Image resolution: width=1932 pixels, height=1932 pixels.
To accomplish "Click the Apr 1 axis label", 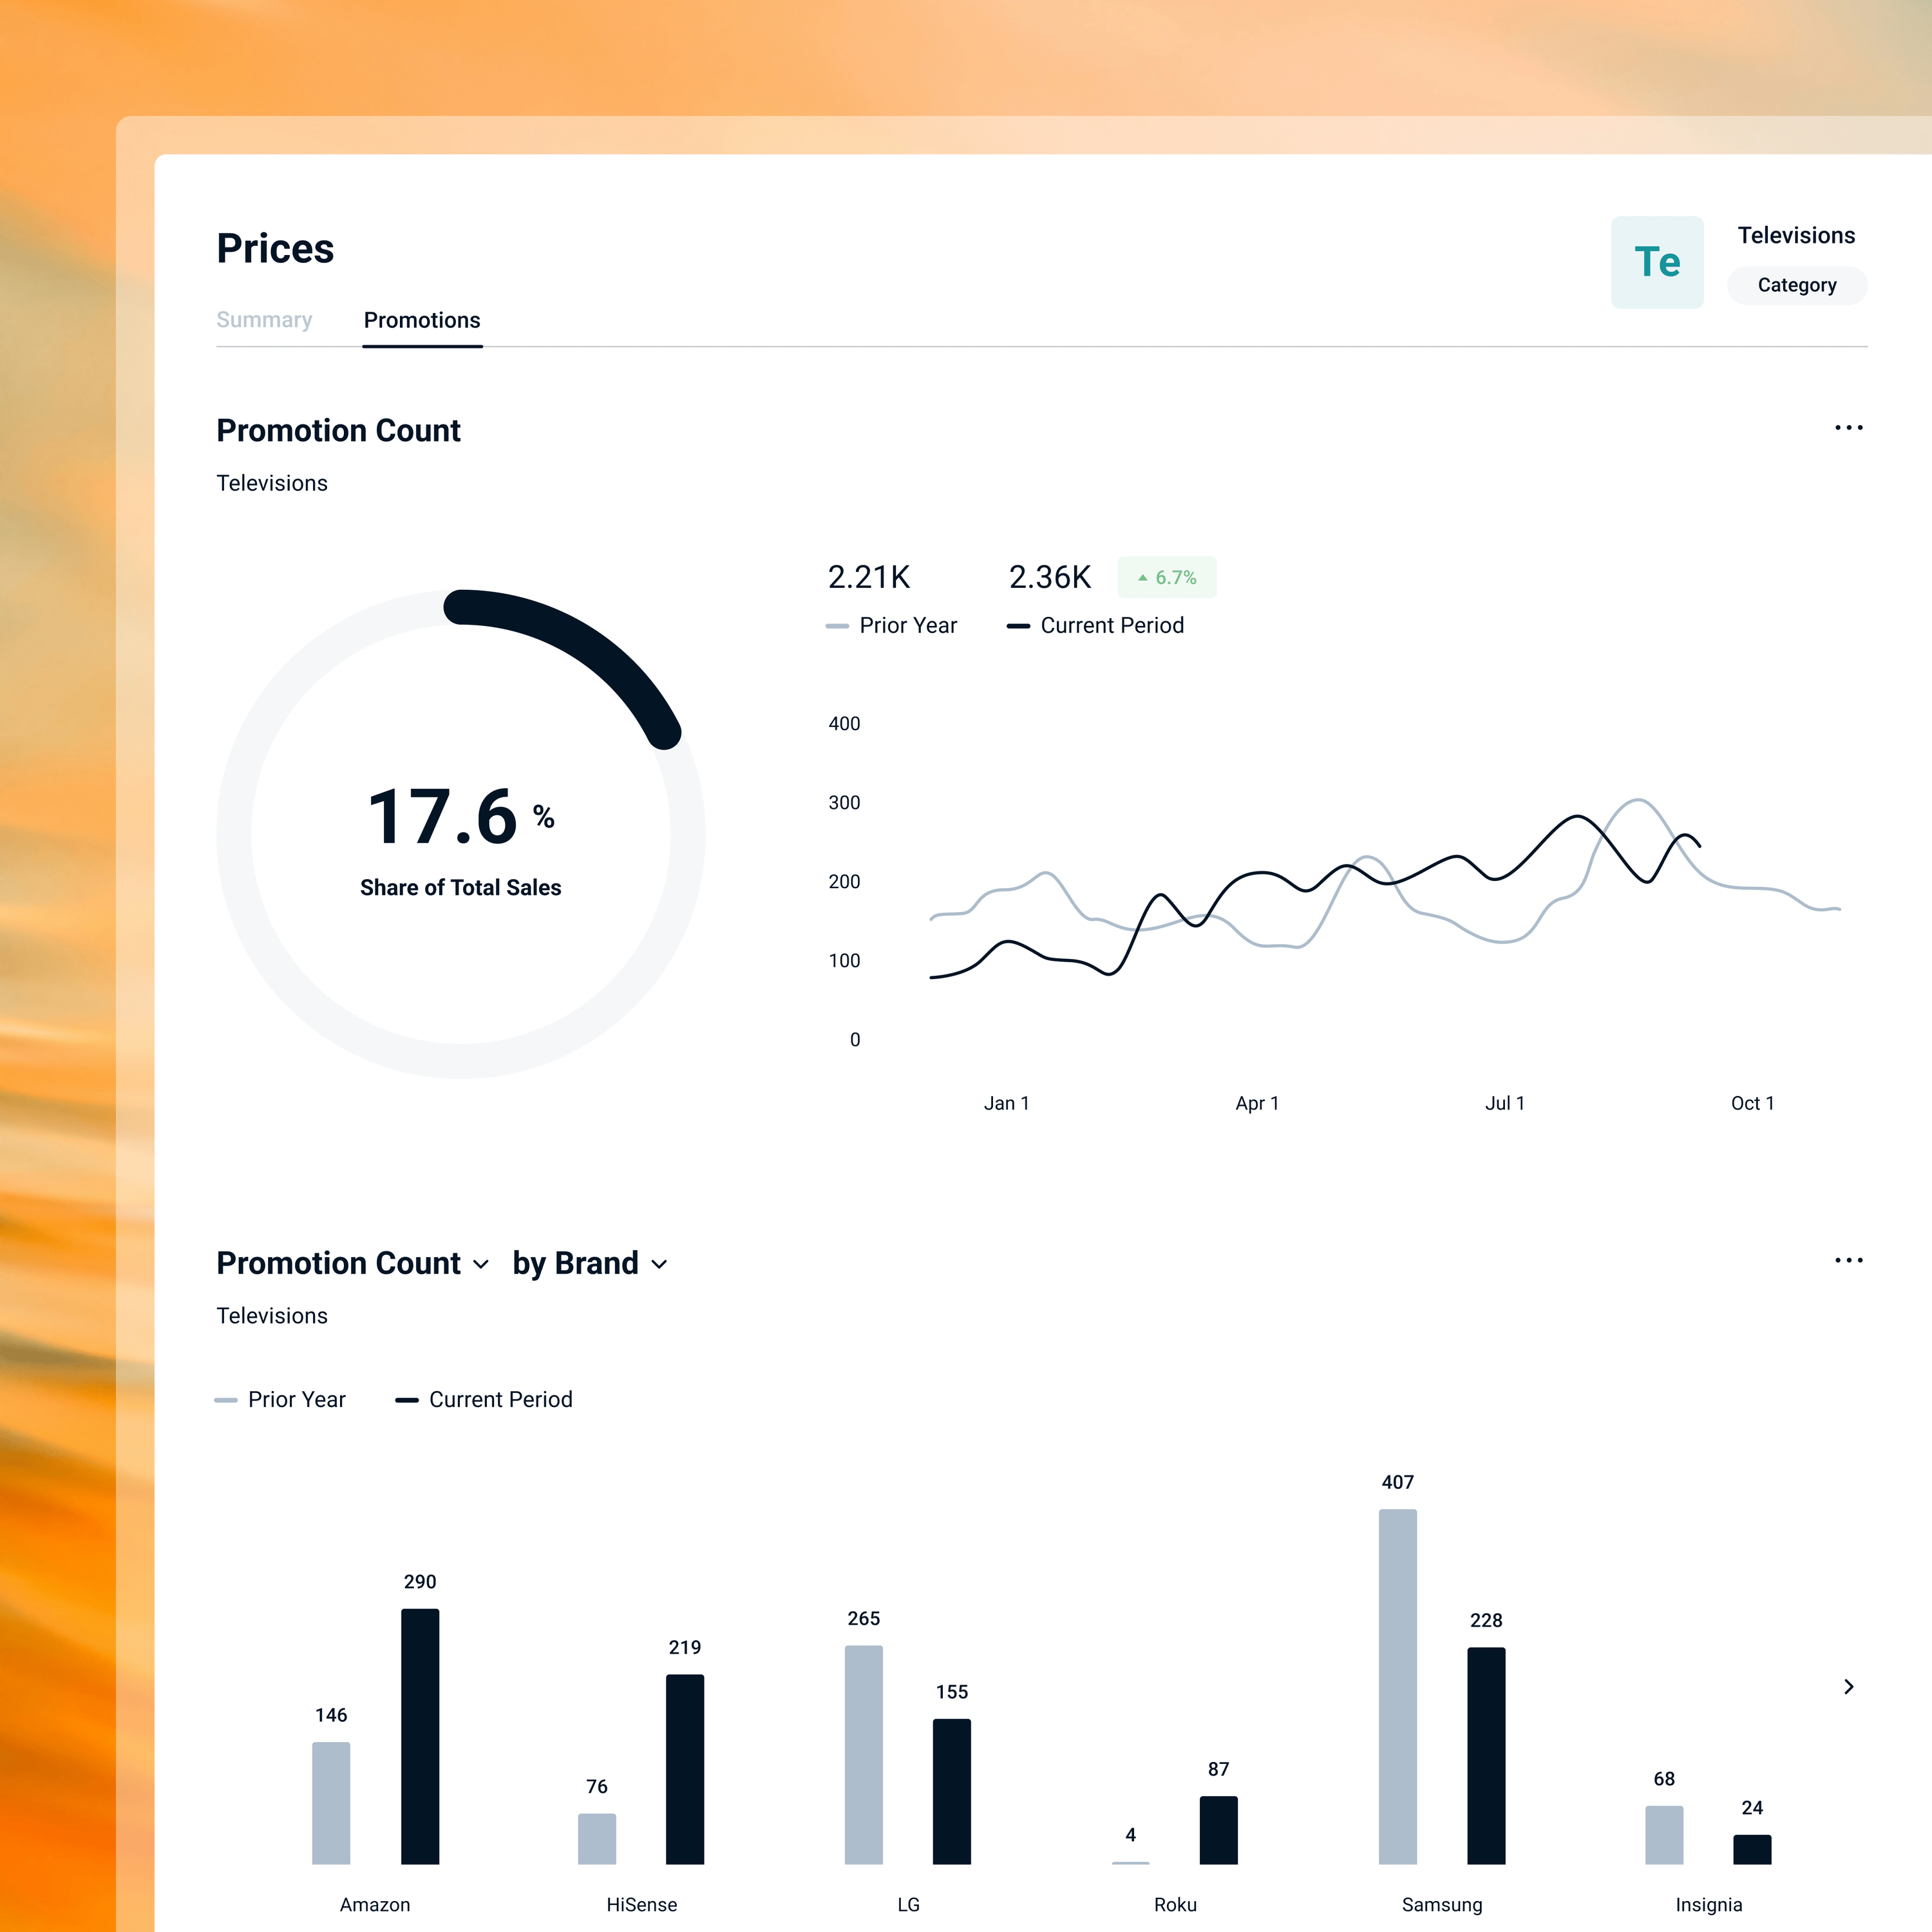I will (1257, 1103).
